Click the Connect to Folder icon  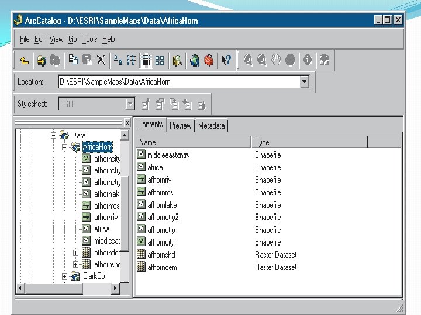pyautogui.click(x=42, y=60)
